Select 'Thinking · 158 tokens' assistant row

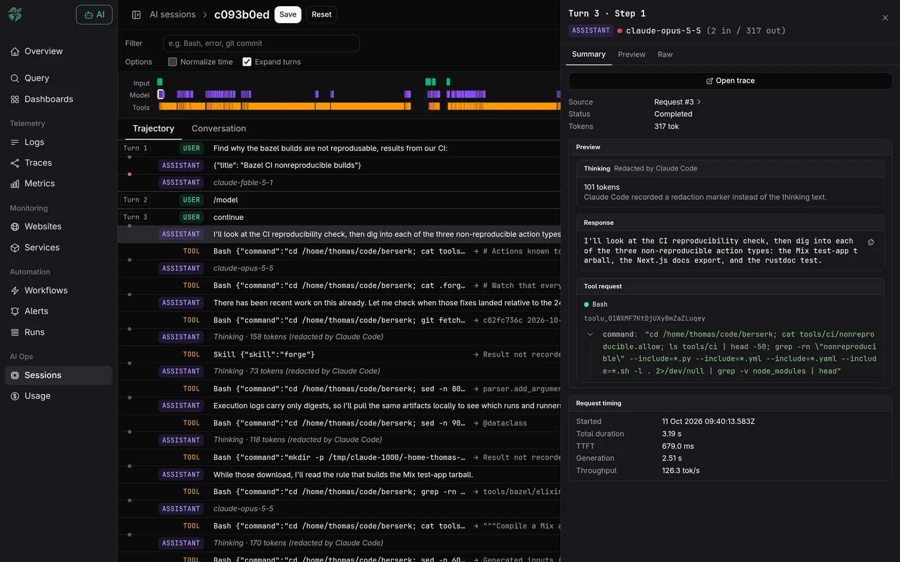339,337
